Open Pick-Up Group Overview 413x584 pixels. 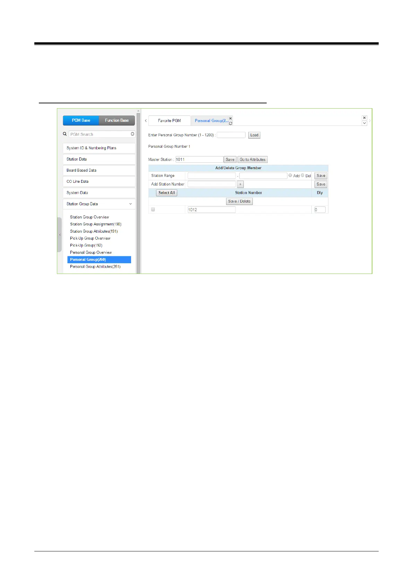[x=90, y=238]
